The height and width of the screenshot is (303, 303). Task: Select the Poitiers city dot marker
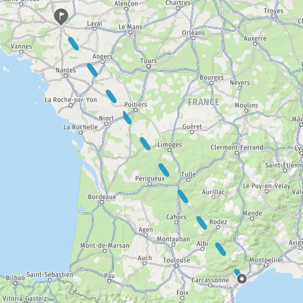136,110
